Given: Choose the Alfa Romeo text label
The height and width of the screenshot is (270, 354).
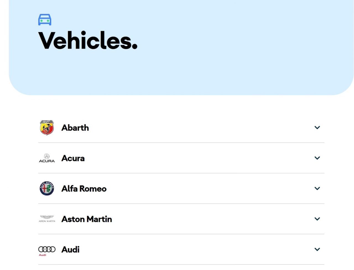Looking at the screenshot, I should click(84, 188).
